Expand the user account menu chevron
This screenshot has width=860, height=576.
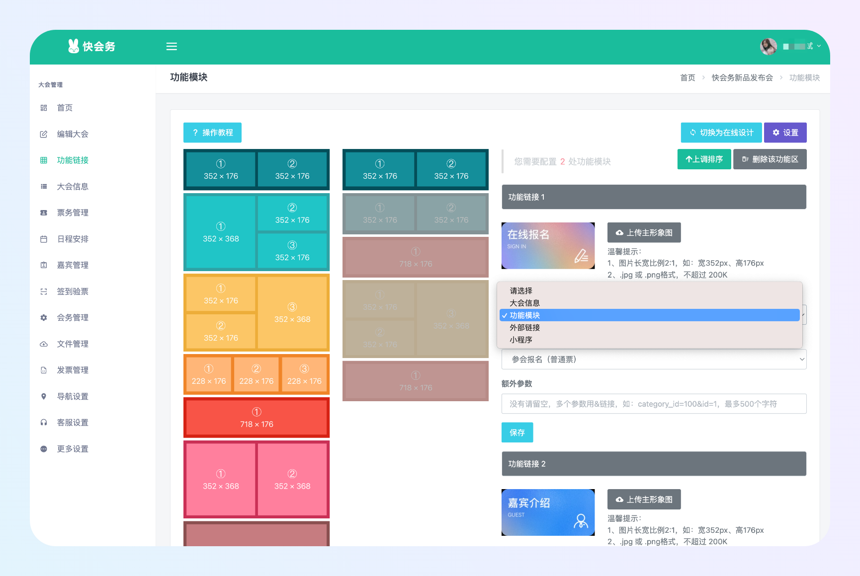819,46
